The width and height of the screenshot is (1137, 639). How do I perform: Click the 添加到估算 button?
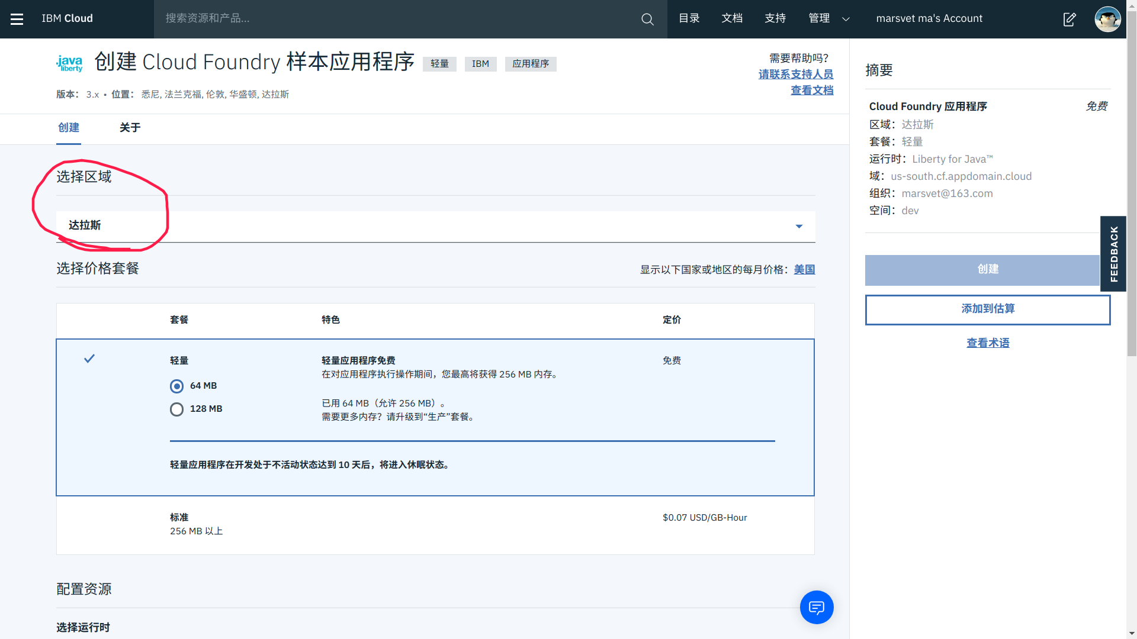tap(988, 309)
